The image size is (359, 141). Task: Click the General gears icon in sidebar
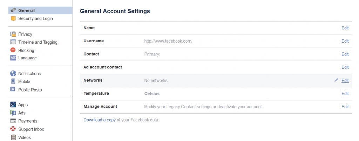click(x=13, y=10)
